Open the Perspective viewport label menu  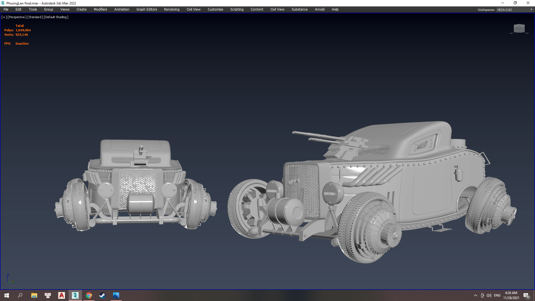coord(17,17)
